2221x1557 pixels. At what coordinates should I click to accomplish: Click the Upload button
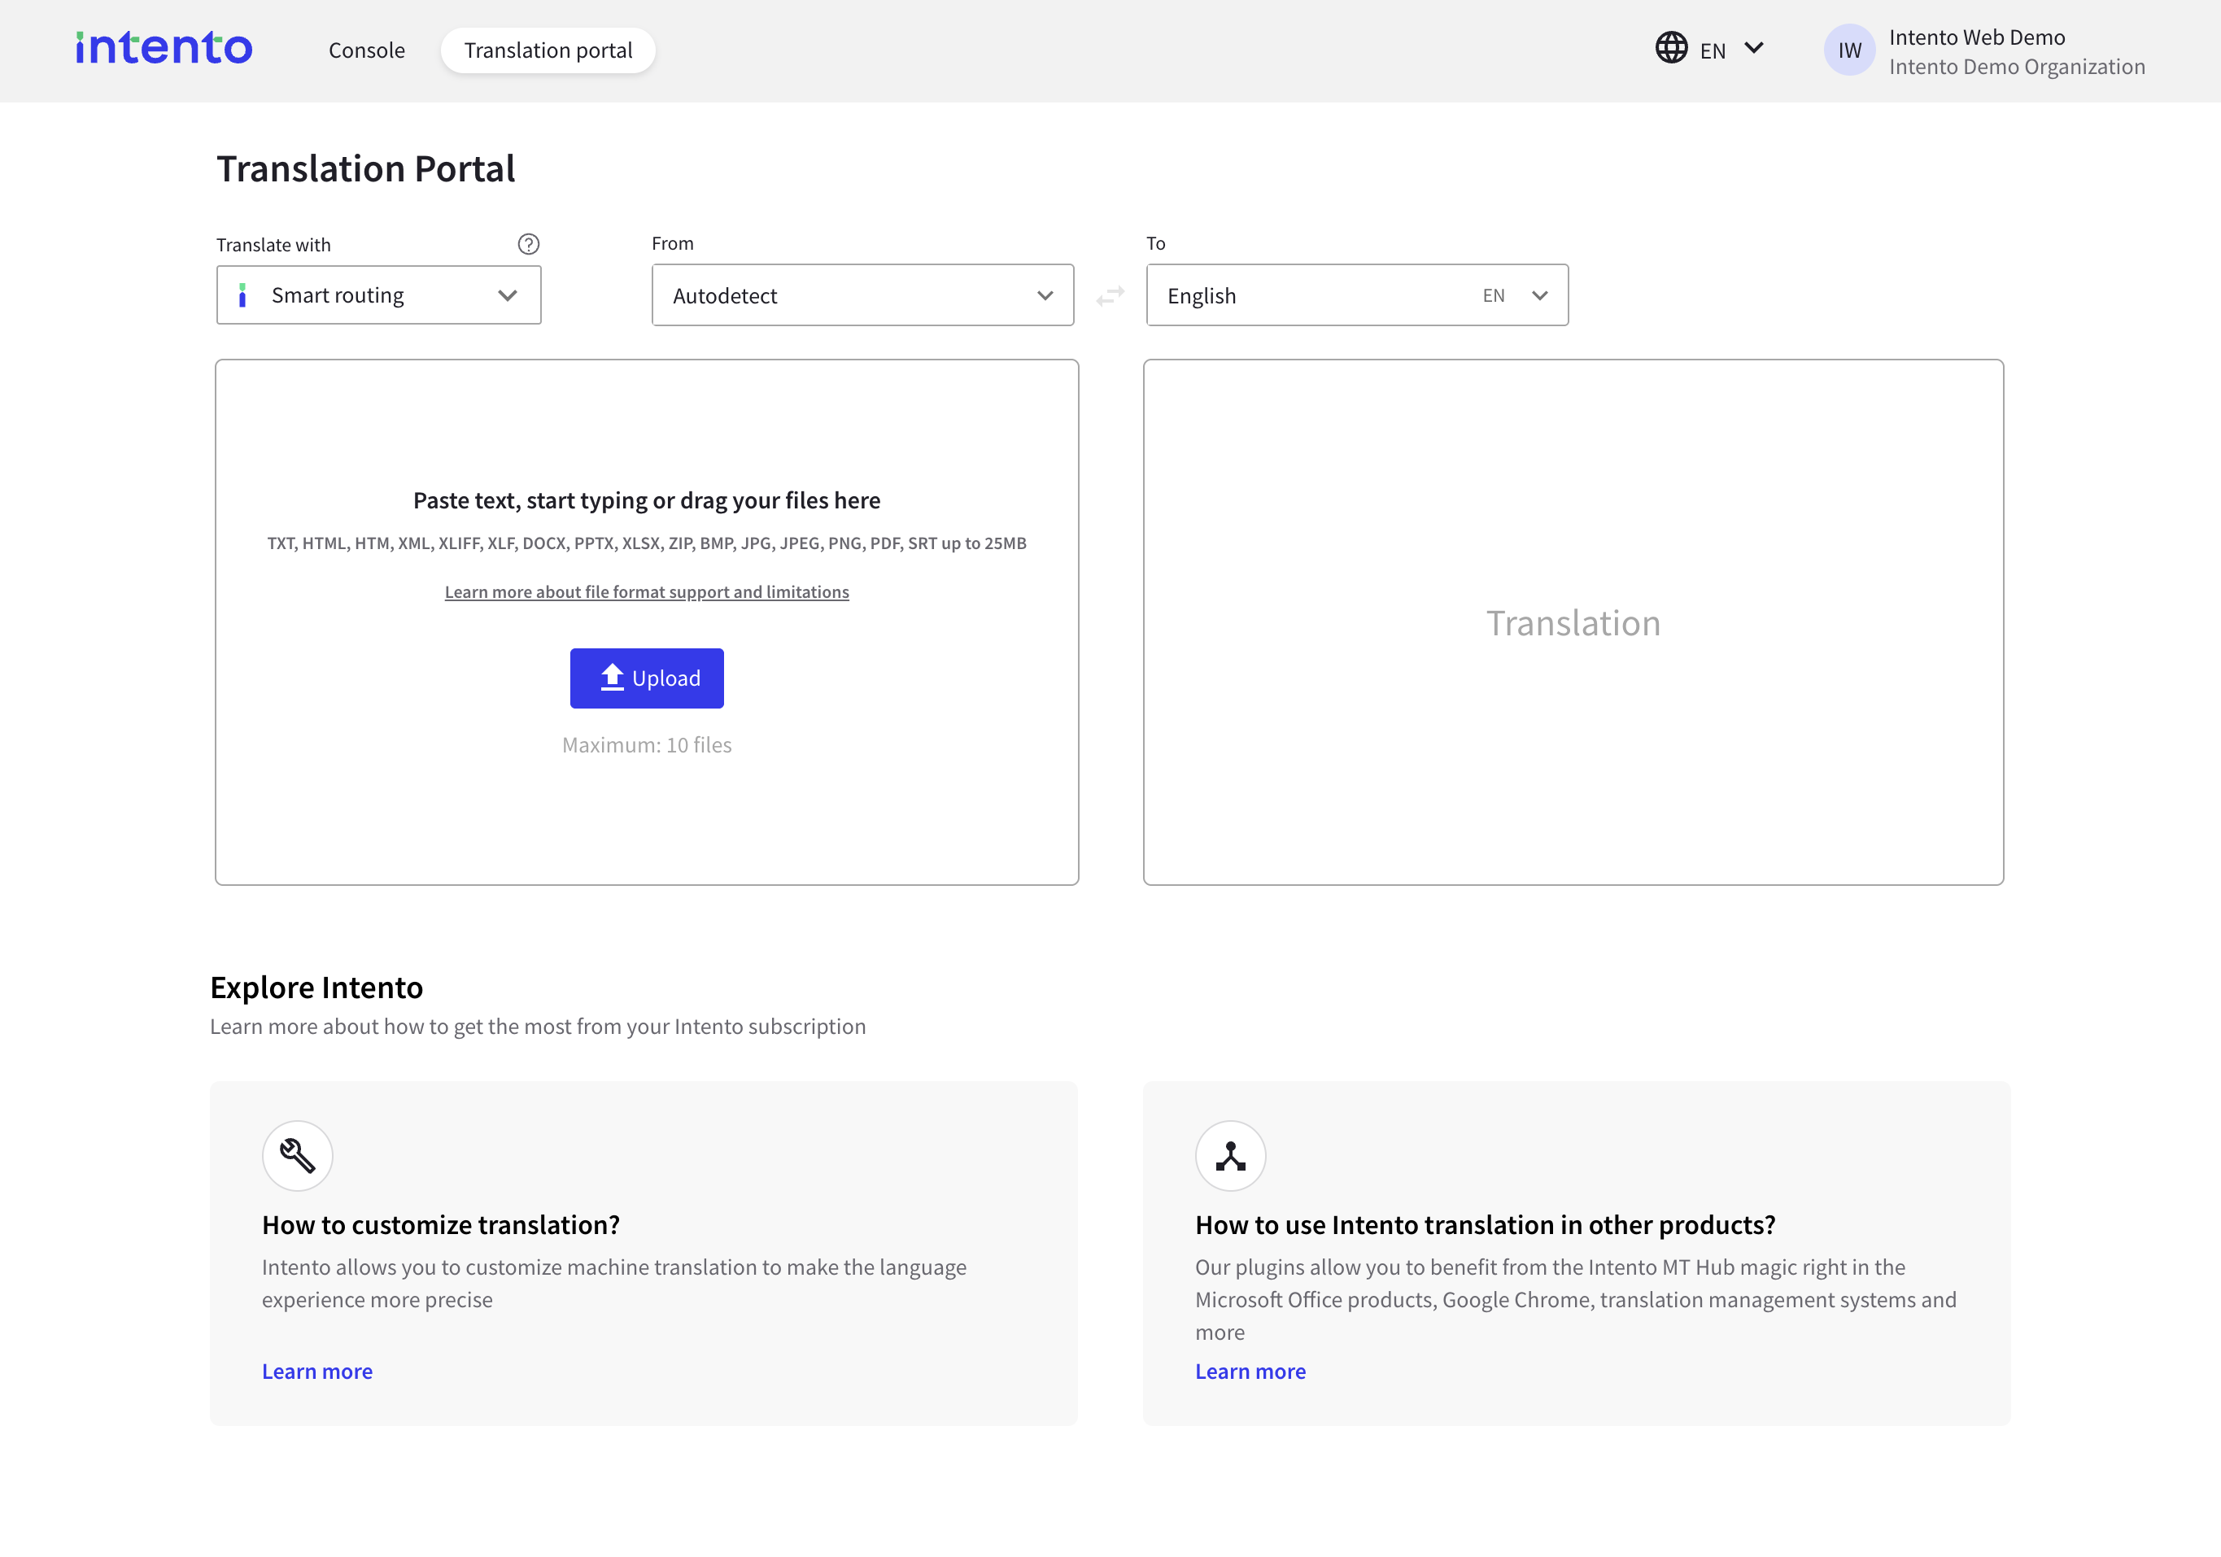tap(646, 678)
